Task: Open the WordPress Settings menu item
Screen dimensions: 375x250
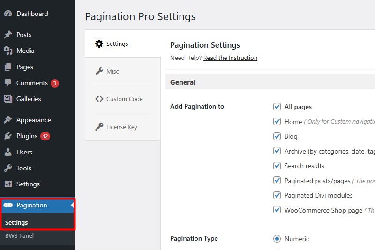Action: tap(37, 184)
